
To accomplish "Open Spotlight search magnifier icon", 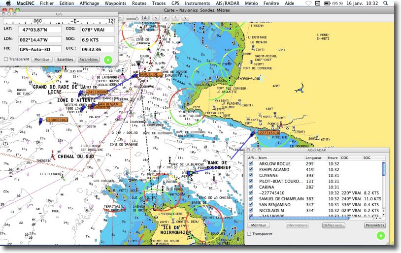I will coord(385,3).
